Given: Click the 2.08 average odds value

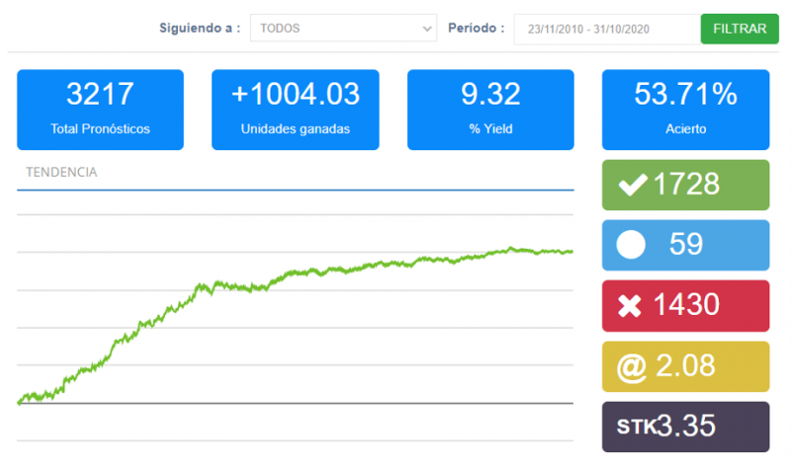Looking at the screenshot, I should point(685,365).
